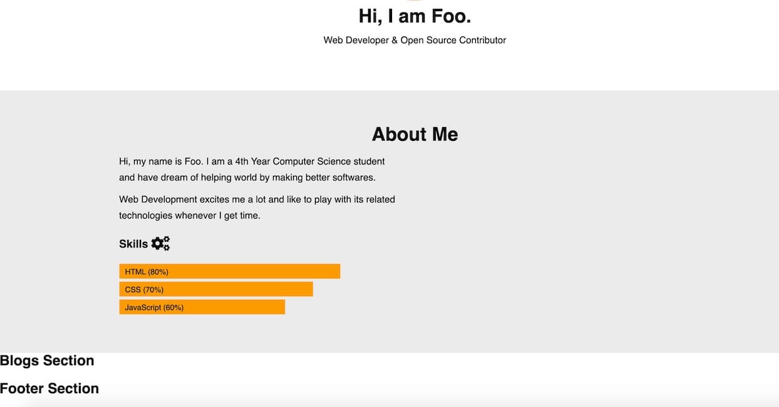Click "Open Source Contributor" in the subtitle
The height and width of the screenshot is (407, 779).
pyautogui.click(x=453, y=40)
